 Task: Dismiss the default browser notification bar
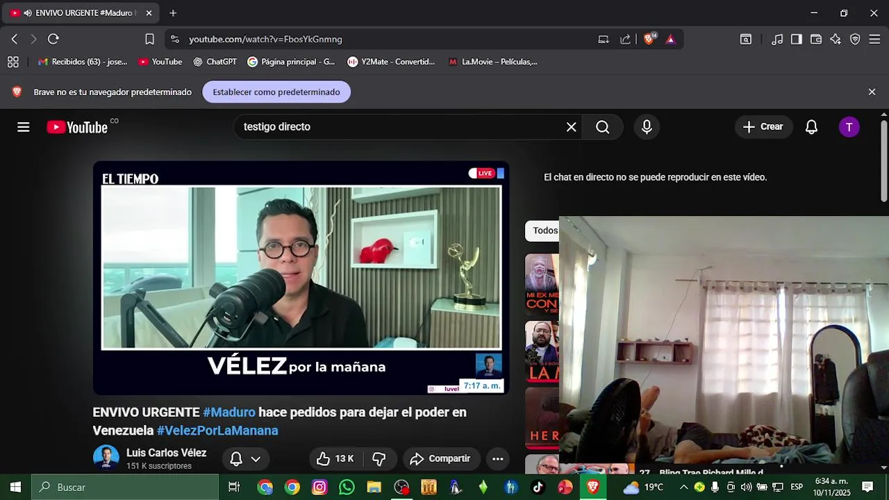pyautogui.click(x=872, y=92)
